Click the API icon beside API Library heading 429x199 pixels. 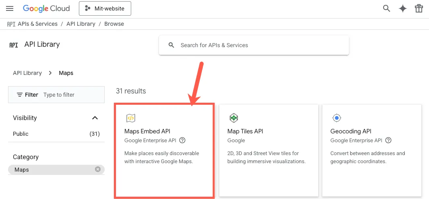[x=14, y=45]
